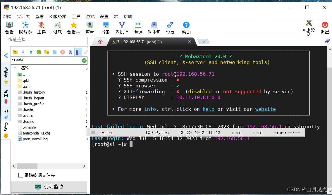Open MobaXterm settings
The width and height of the screenshot is (332, 195).
[x=170, y=27]
